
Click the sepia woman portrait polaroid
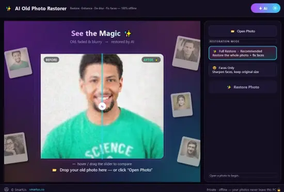181,104
